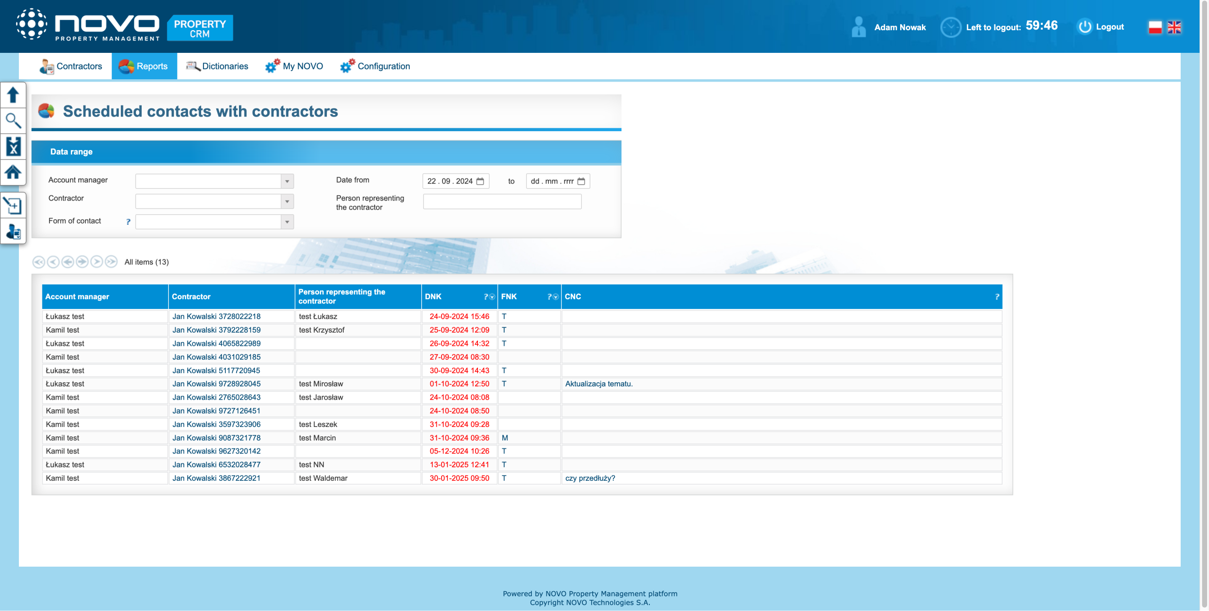1209x611 pixels.
Task: Go home via the house sidebar icon
Action: [x=13, y=172]
